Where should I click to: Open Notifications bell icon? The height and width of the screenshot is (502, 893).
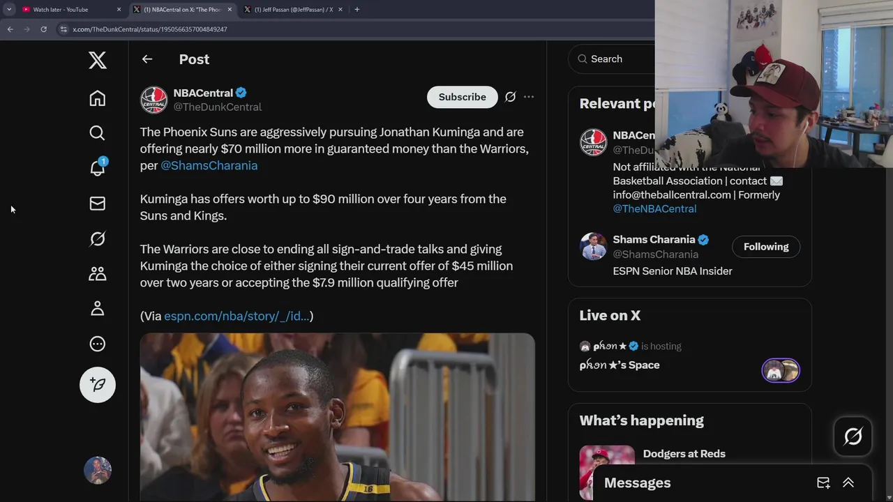(x=98, y=167)
